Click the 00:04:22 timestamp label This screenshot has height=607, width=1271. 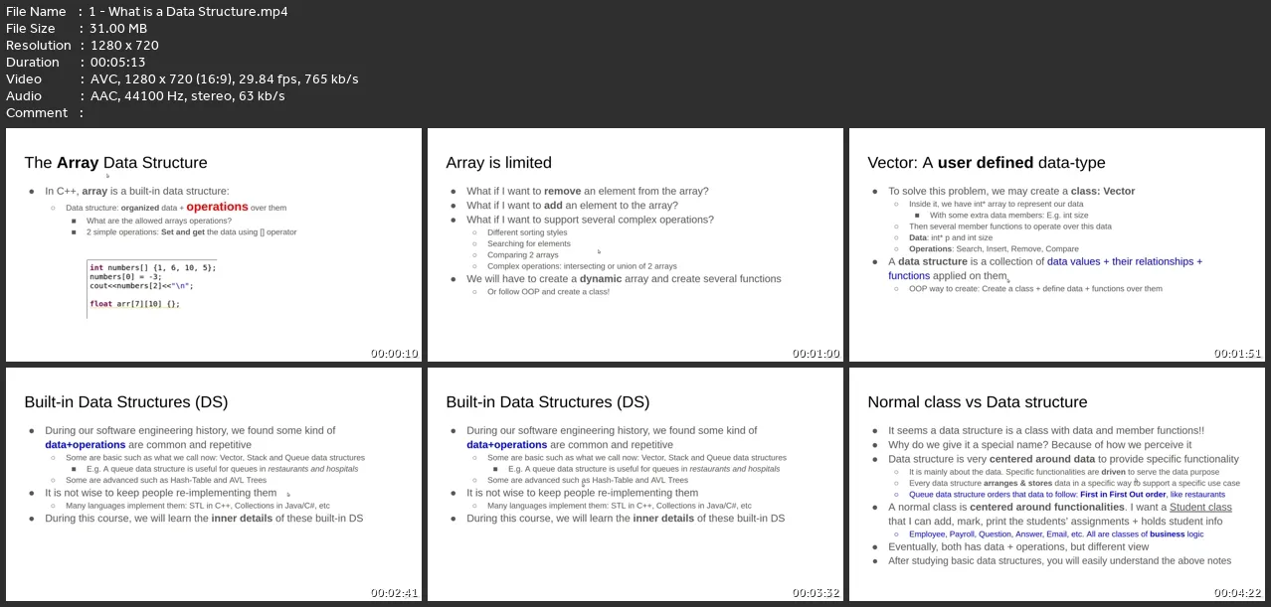(x=1237, y=593)
